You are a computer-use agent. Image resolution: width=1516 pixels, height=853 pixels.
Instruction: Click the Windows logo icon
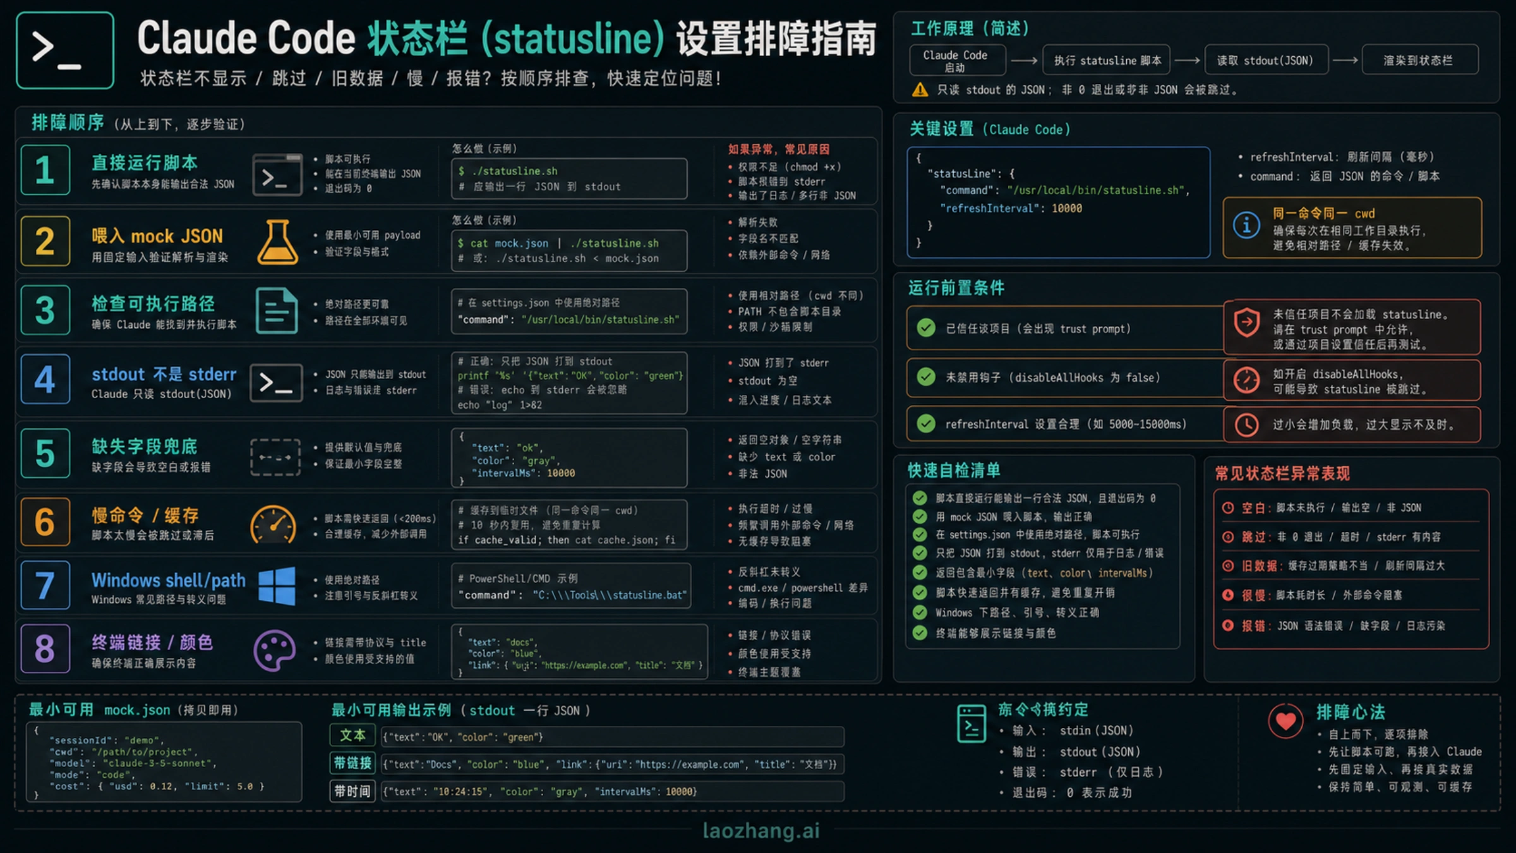click(277, 586)
